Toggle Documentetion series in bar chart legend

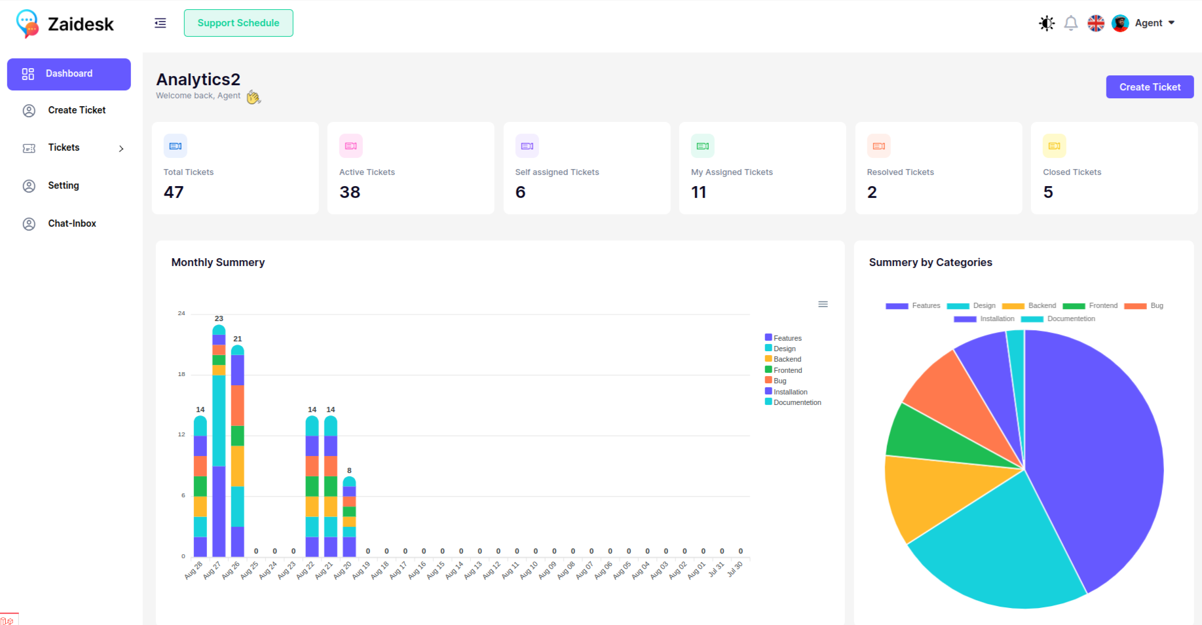click(793, 402)
